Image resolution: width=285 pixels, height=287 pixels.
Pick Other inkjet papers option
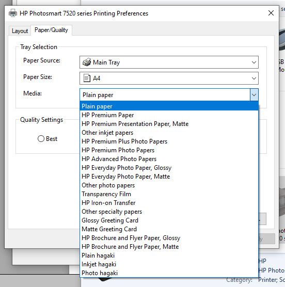[x=169, y=133]
